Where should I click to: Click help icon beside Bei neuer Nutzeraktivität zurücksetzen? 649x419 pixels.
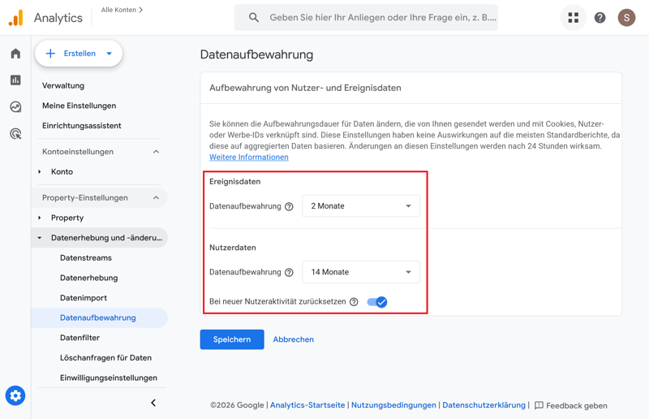pyautogui.click(x=354, y=302)
